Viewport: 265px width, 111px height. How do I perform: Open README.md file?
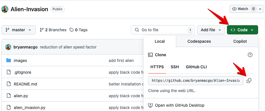click(x=25, y=84)
